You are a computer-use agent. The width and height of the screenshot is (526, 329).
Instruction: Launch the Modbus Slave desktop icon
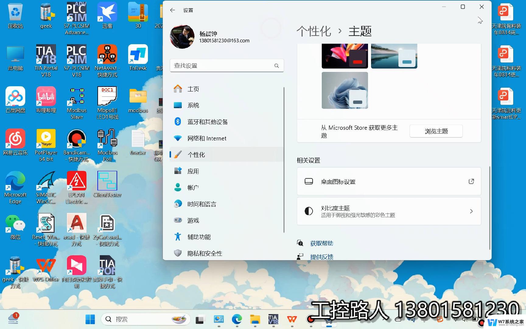click(76, 103)
